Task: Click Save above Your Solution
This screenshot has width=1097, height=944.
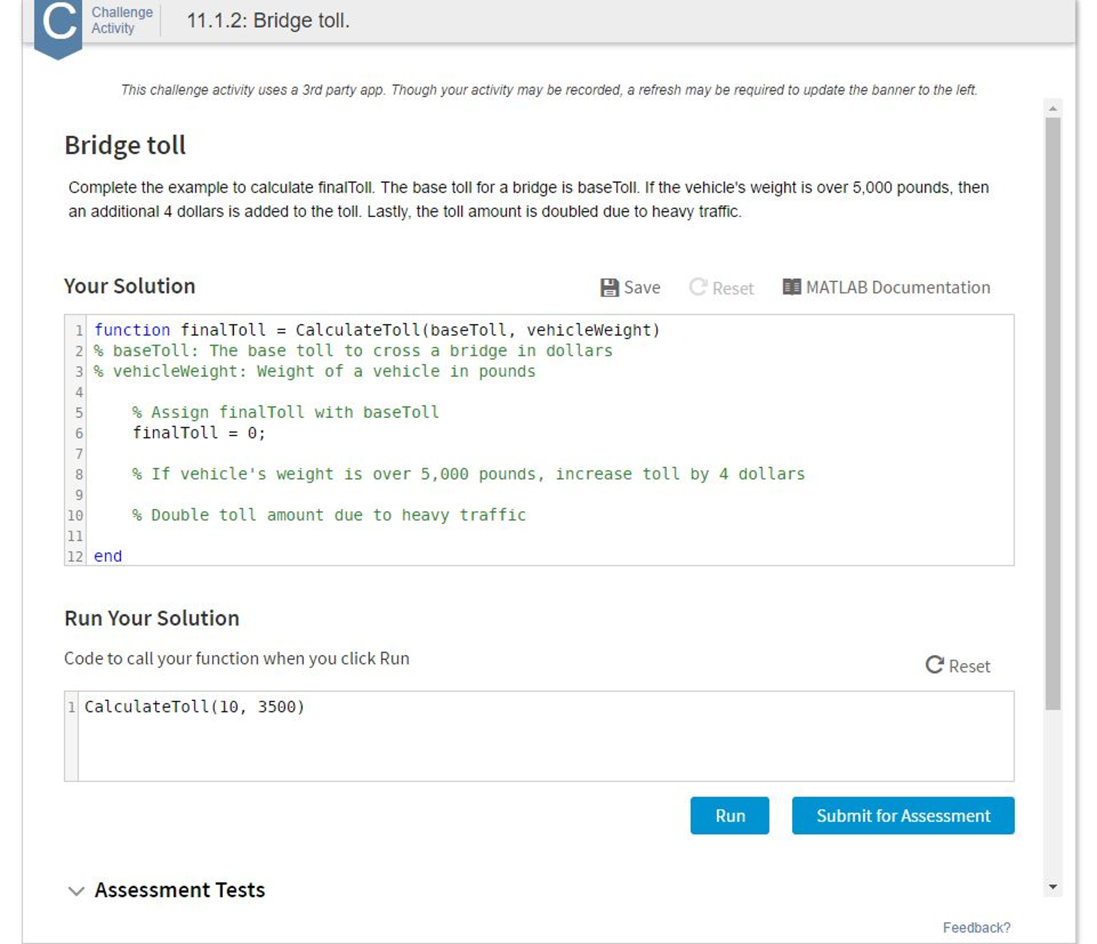Action: [x=641, y=287]
